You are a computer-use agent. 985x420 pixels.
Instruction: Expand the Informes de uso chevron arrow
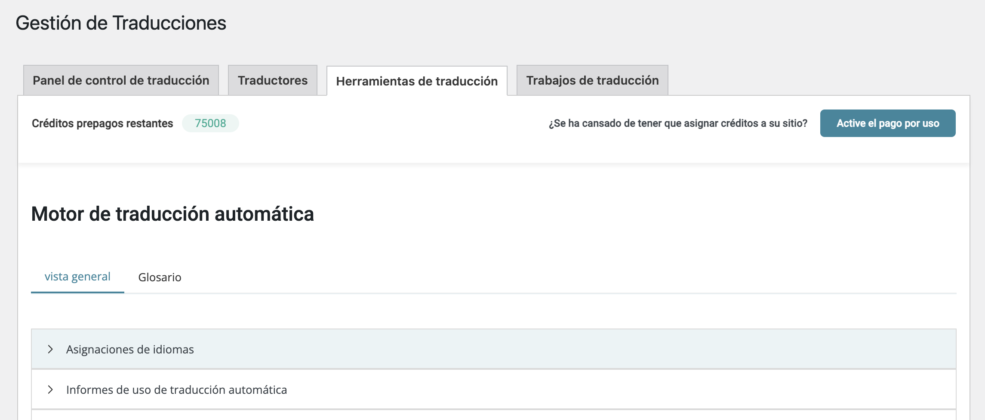click(x=50, y=390)
